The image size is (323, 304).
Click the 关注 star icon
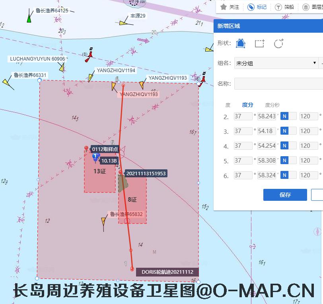224,7
